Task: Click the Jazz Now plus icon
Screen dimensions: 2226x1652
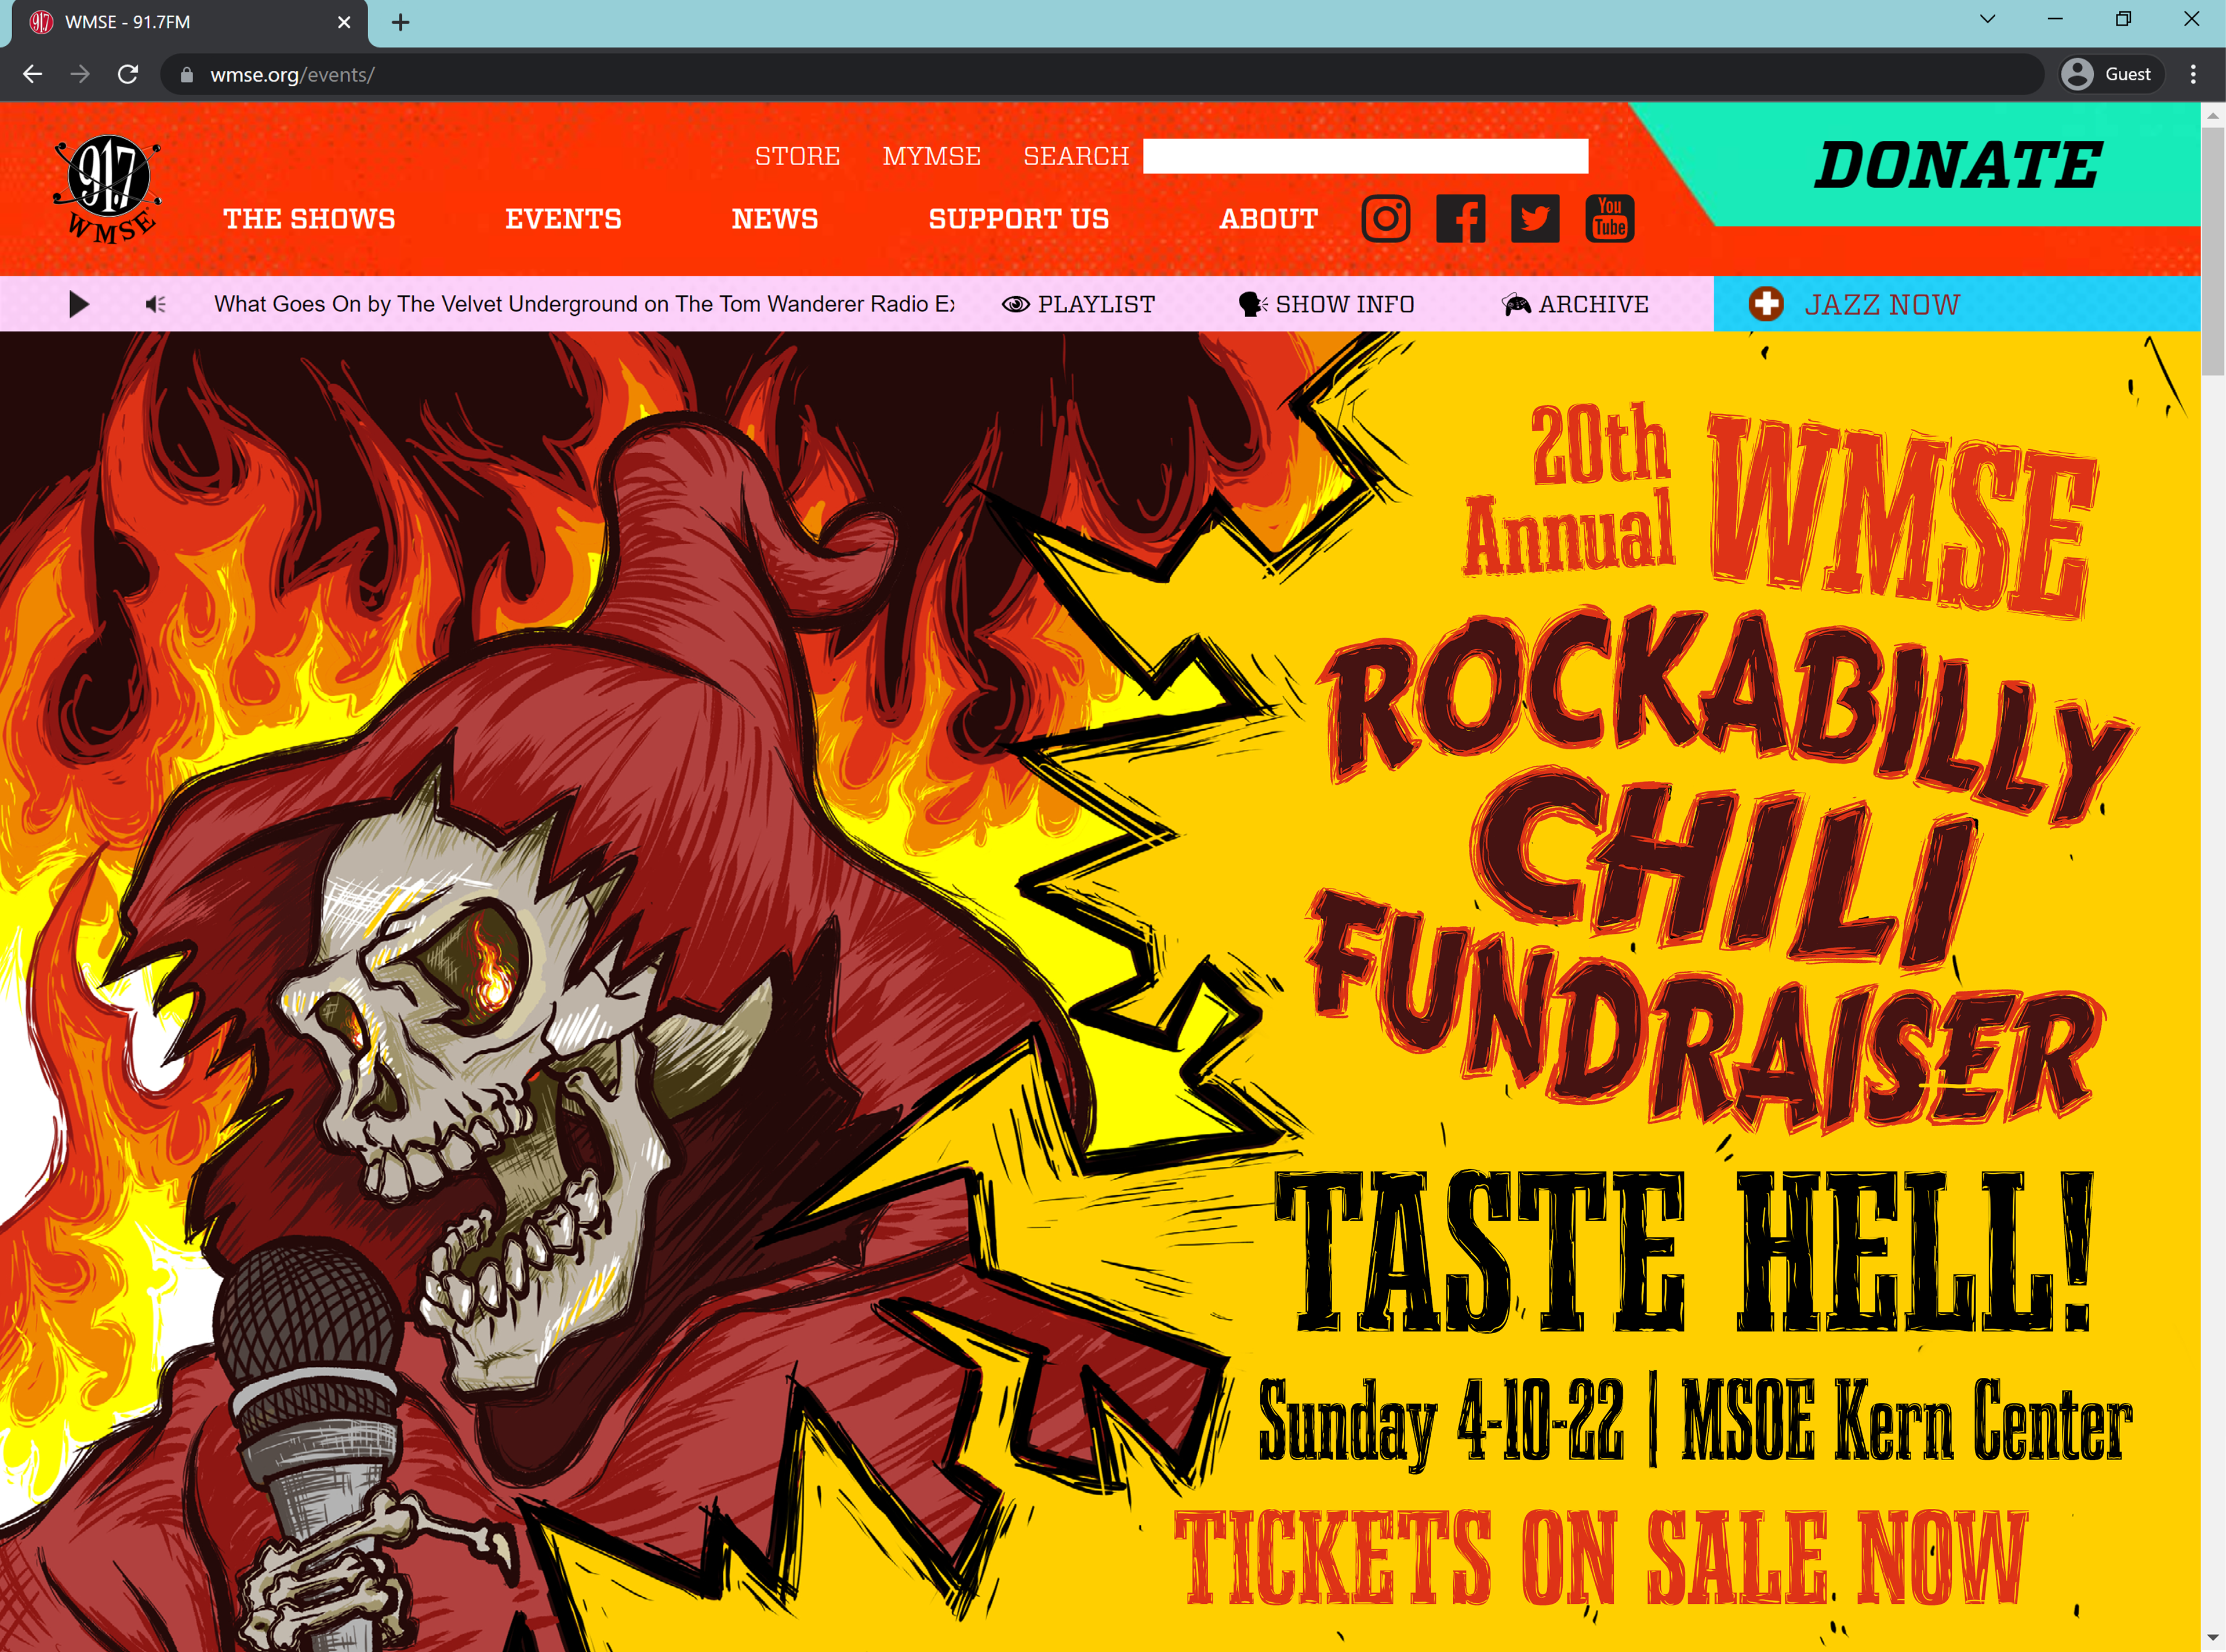Action: [x=1766, y=304]
